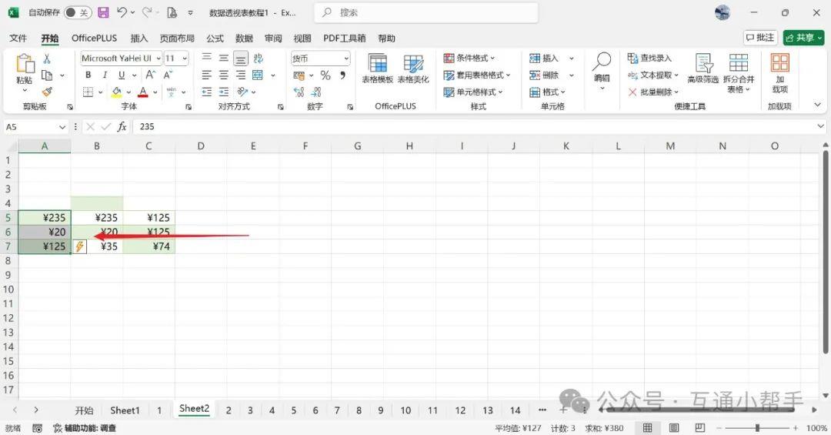This screenshot has width=831, height=435.
Task: Adjust the zoom slider handle
Action: coord(757,427)
